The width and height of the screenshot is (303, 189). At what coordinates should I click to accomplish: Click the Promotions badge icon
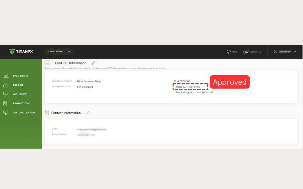[5, 103]
